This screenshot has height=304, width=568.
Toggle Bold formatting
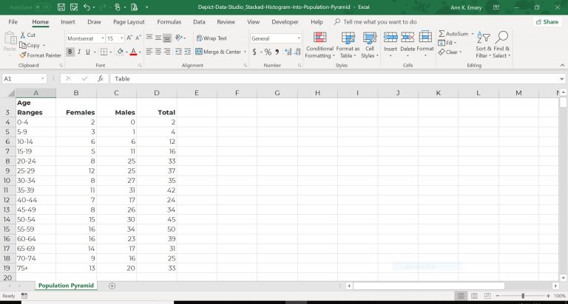click(70, 52)
